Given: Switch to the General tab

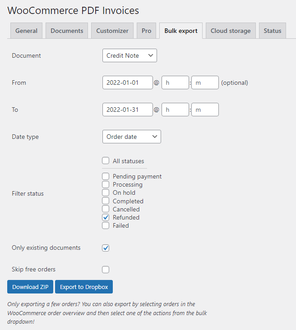Looking at the screenshot, I should coord(26,31).
